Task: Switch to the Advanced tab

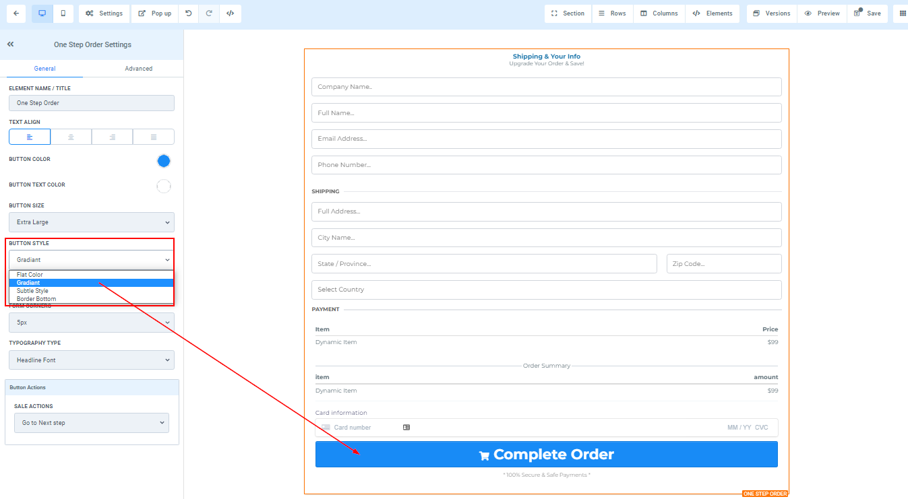Action: click(138, 69)
